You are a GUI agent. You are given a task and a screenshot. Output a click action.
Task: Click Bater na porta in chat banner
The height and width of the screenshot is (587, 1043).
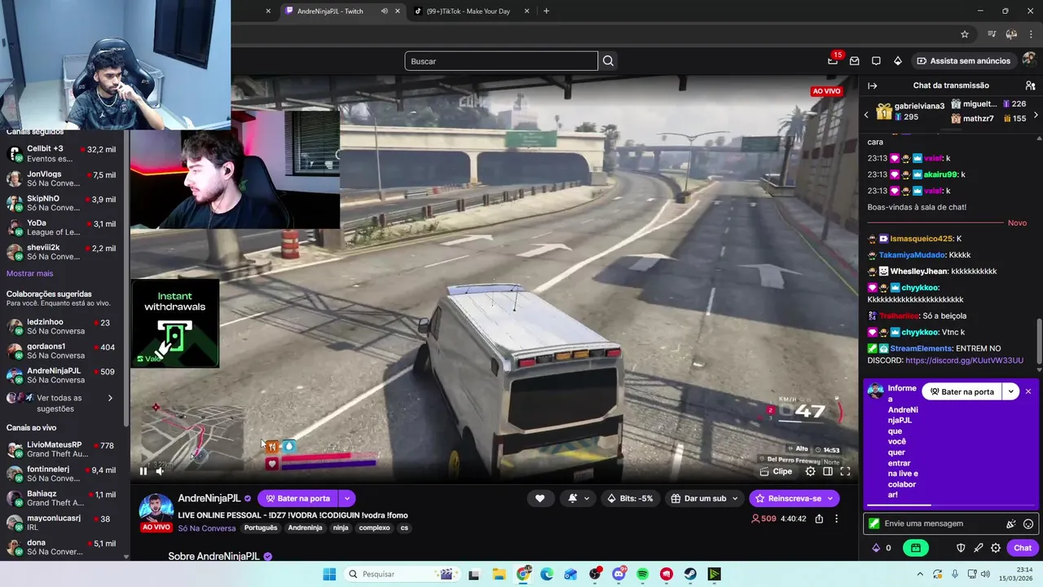pos(962,391)
